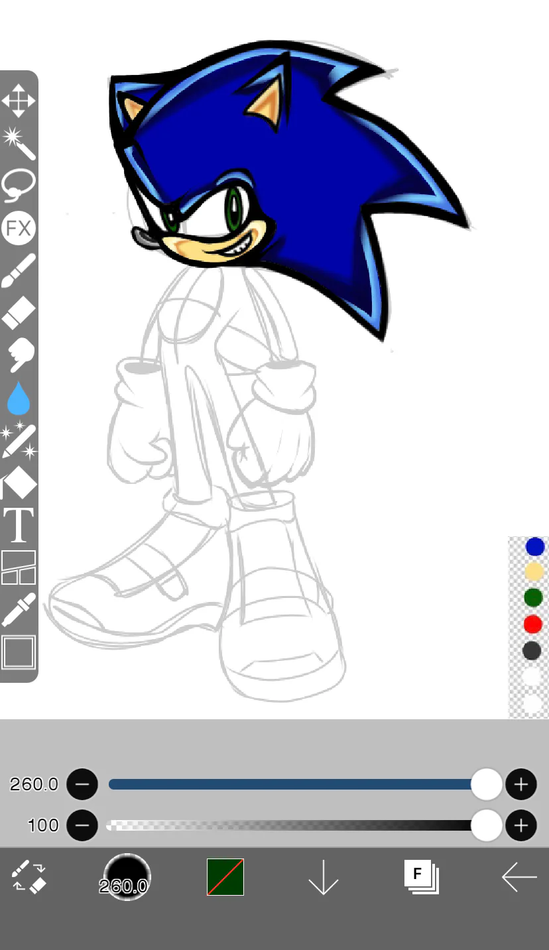Click the brush thickness slider handle

(487, 785)
